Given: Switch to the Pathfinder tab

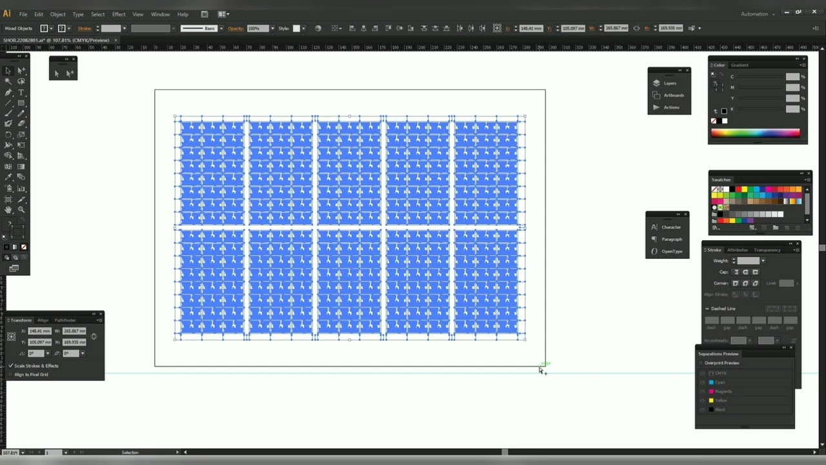Looking at the screenshot, I should [65, 320].
